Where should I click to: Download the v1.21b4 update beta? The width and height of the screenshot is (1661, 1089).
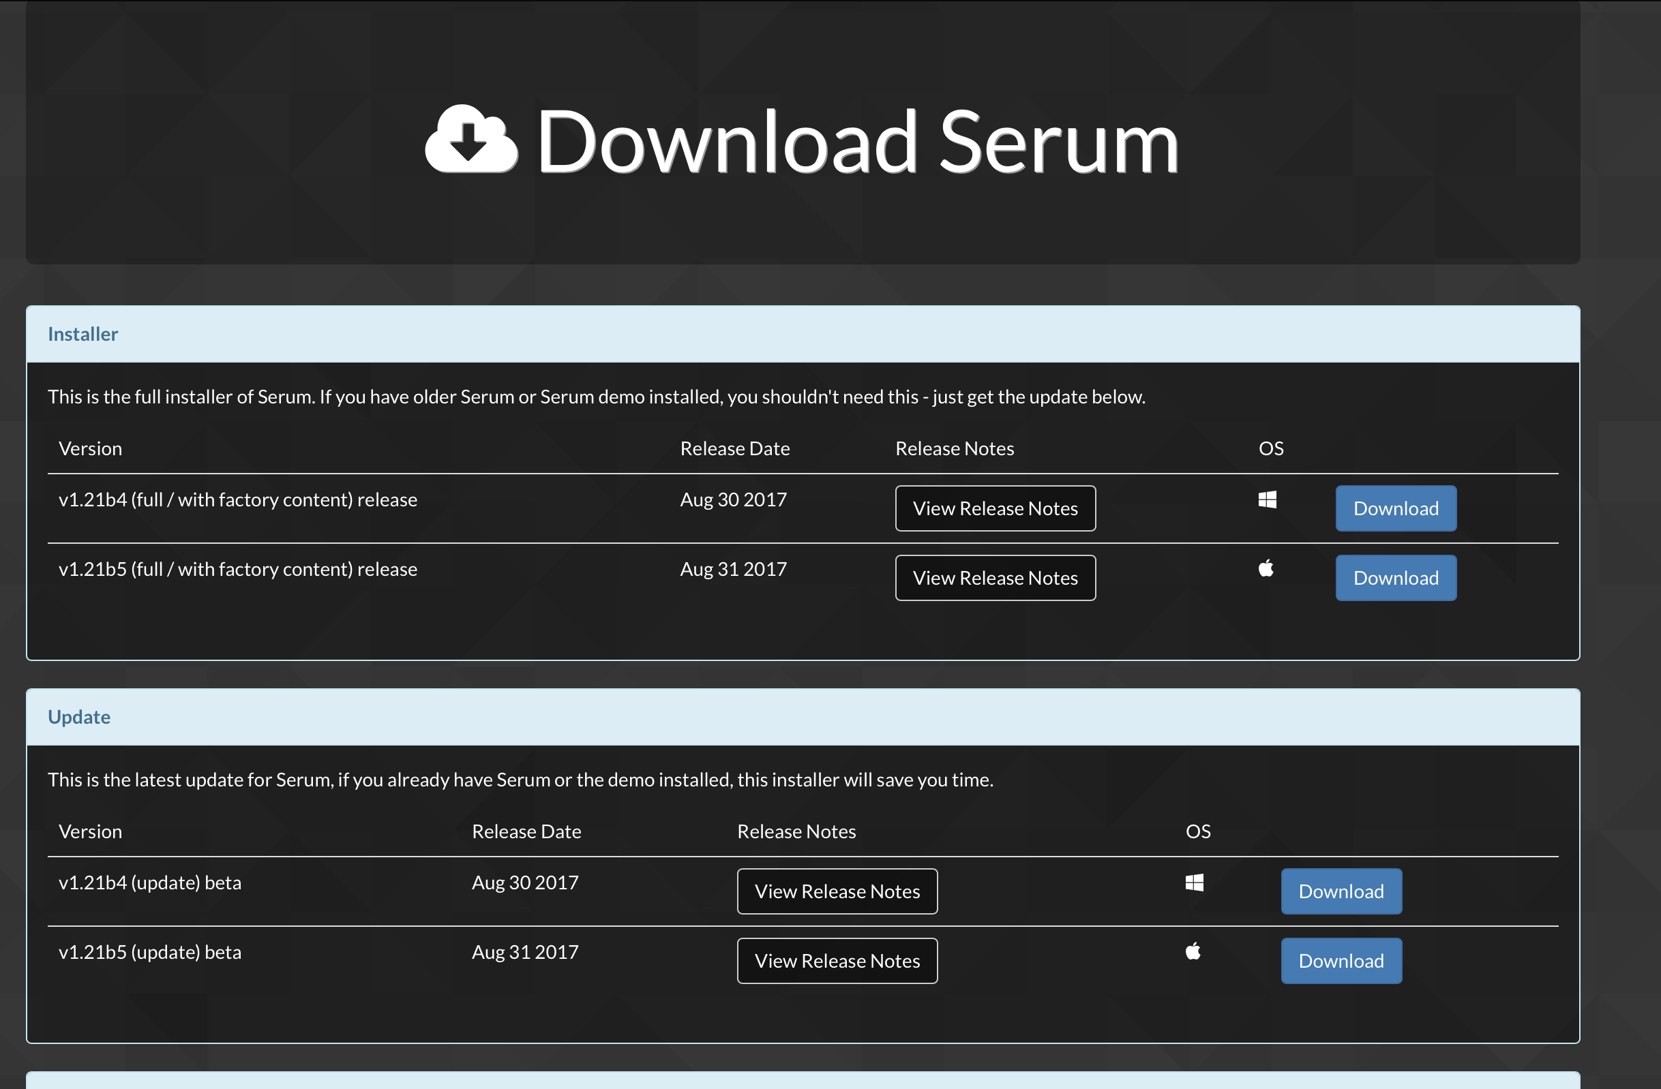[1341, 891]
